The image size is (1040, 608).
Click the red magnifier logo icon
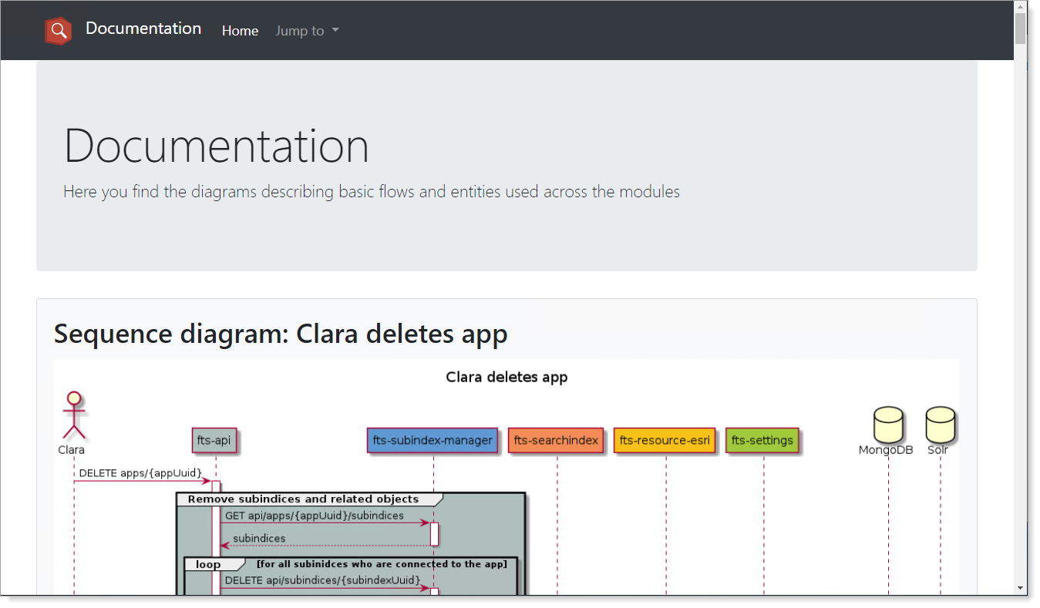point(58,30)
